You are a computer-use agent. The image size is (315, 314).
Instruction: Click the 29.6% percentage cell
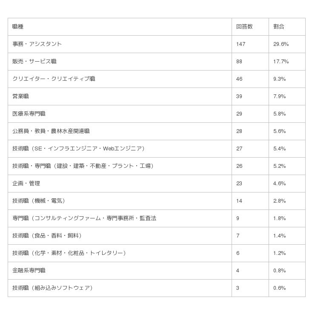point(281,44)
